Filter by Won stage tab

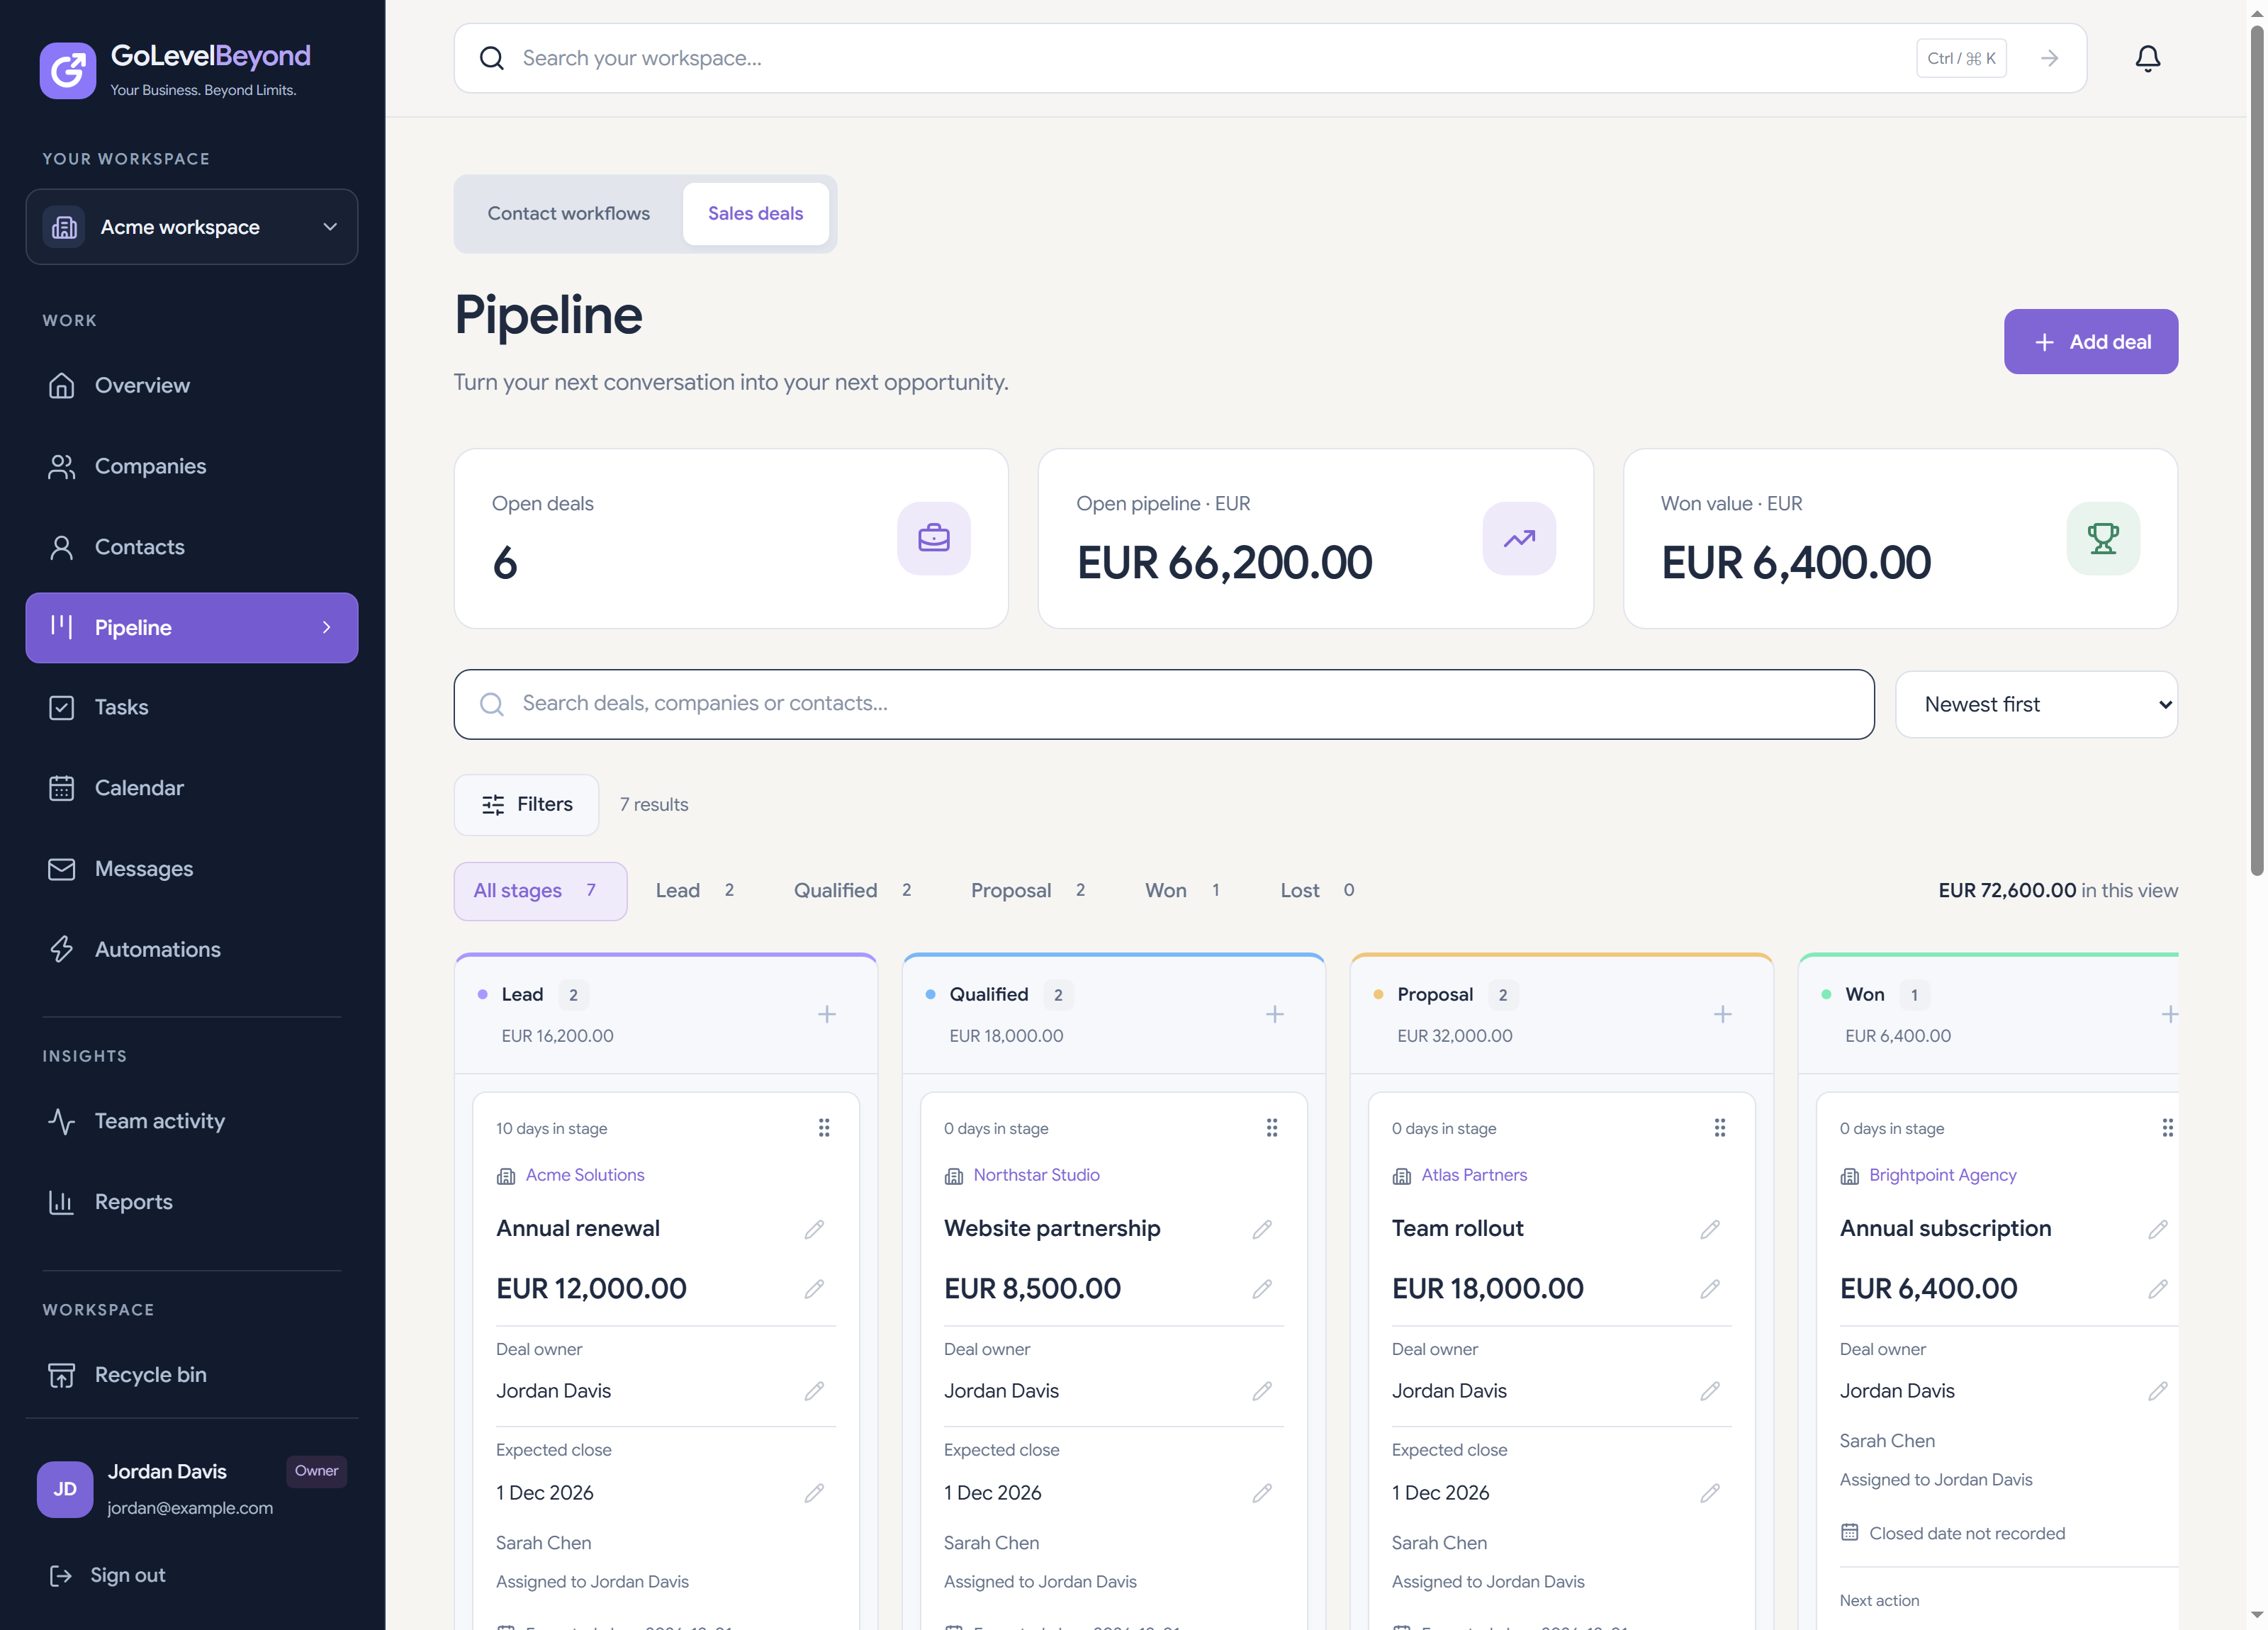pyautogui.click(x=1183, y=891)
